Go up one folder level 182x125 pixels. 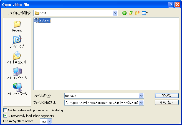pyautogui.click(x=131, y=13)
